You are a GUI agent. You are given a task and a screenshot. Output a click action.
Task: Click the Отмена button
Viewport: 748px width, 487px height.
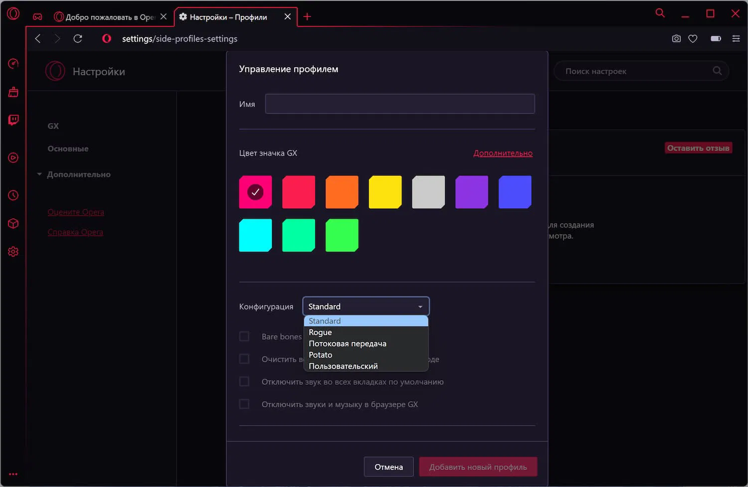(x=389, y=467)
